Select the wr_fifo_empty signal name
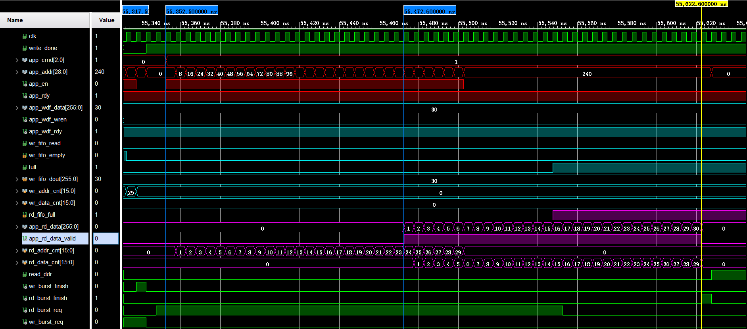Viewport: 747px width, 329px height. coord(47,155)
